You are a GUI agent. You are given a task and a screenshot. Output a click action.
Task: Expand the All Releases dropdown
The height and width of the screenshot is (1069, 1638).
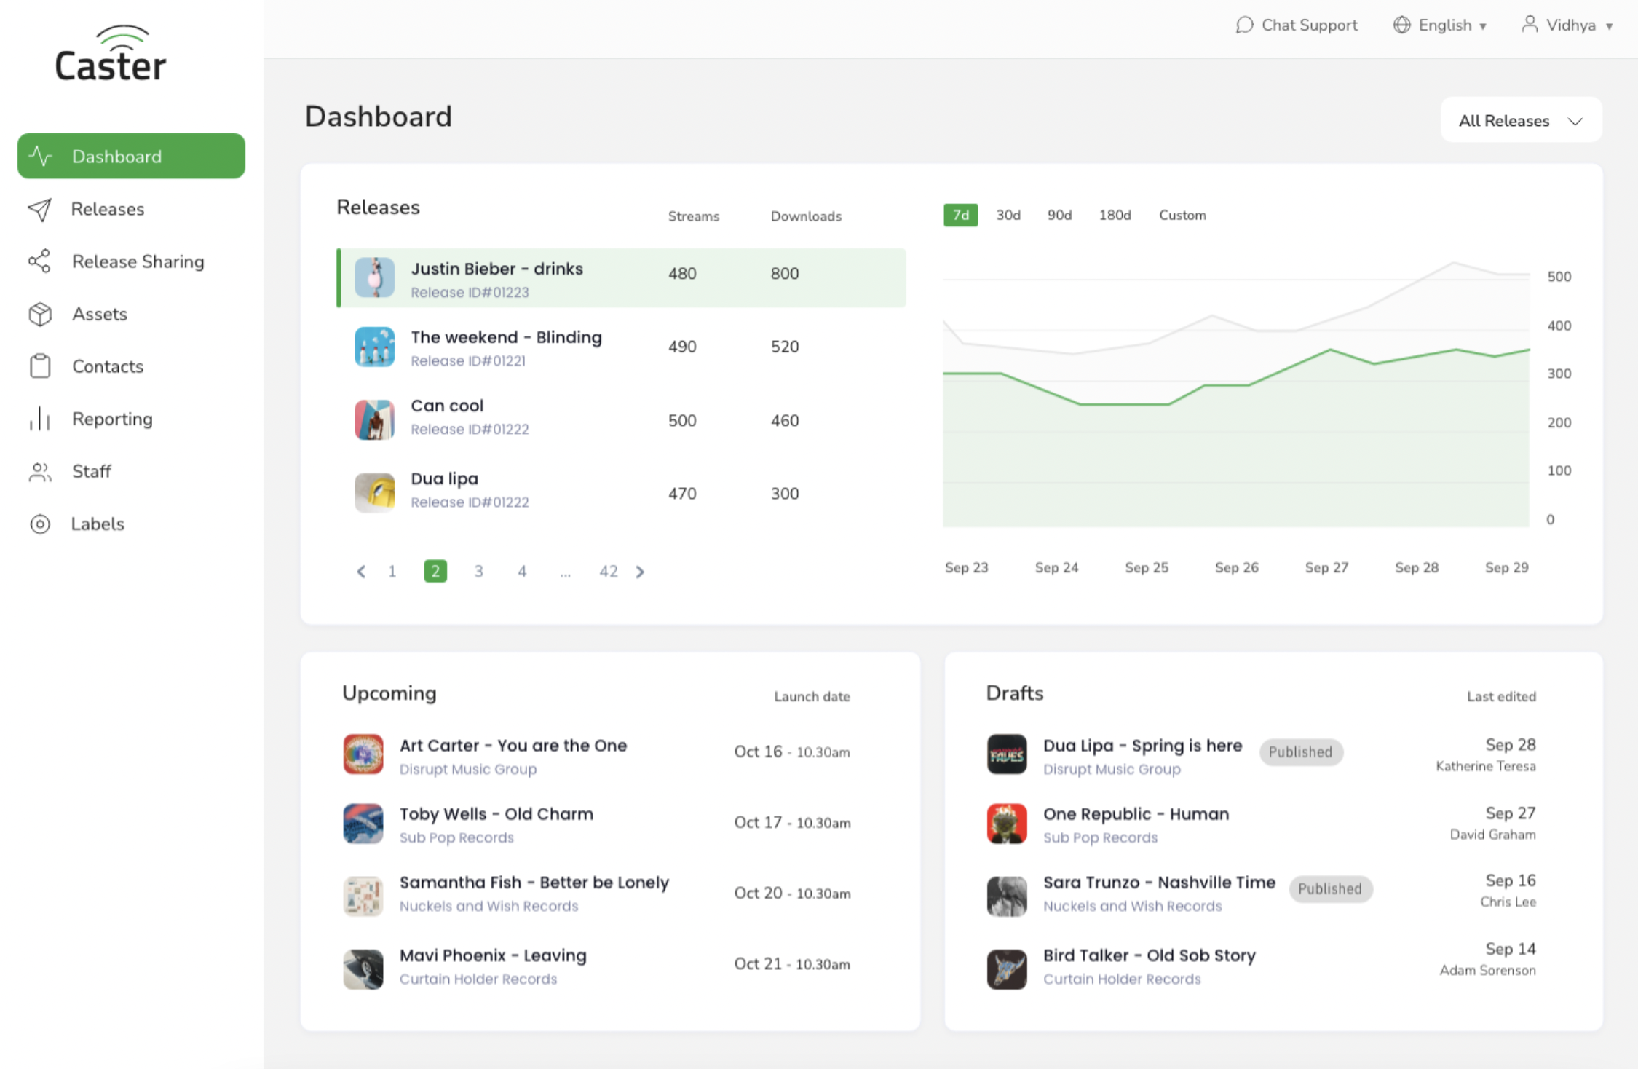point(1521,120)
